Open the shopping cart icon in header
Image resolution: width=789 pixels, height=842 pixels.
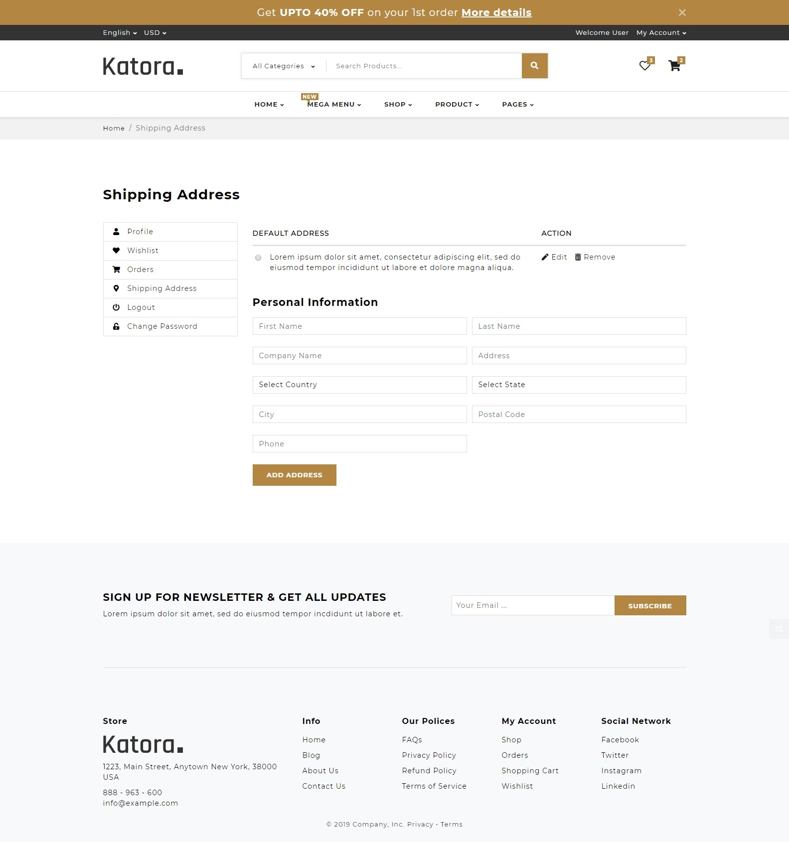[674, 66]
